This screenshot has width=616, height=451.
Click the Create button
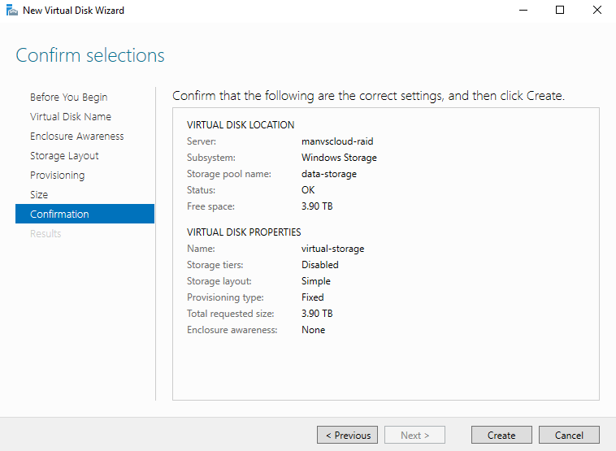tap(501, 435)
